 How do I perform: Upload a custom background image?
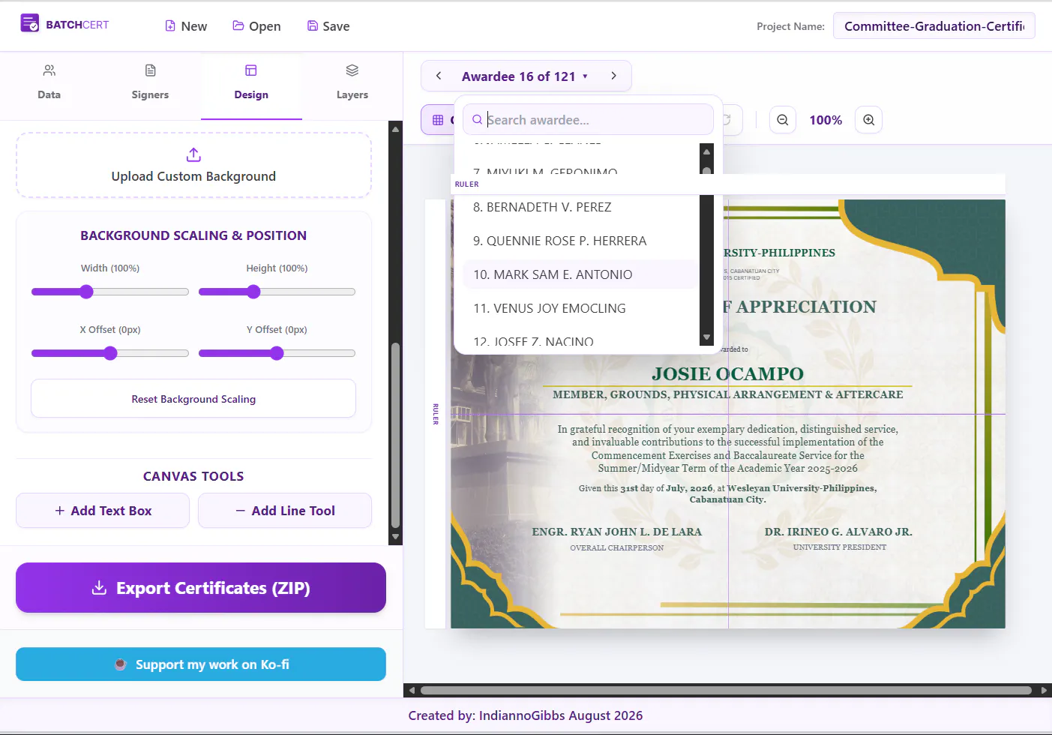(193, 165)
